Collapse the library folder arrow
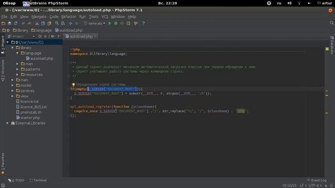 (13, 48)
